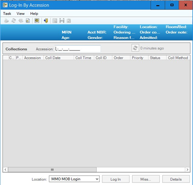This screenshot has height=185, width=193.
Task: Click the grayed refresh arrows toolbar icon
Action: [x=13, y=21]
